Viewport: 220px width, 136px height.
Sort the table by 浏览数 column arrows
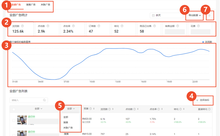tap(113, 109)
